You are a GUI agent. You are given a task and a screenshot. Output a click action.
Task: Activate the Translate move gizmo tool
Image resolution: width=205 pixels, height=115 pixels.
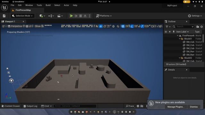(101, 27)
